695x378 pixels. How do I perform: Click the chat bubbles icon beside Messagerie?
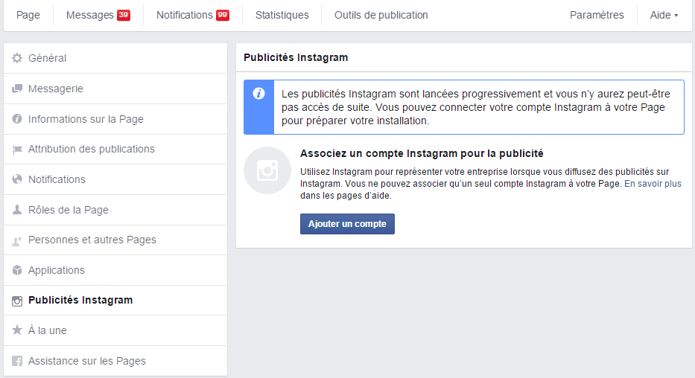[17, 89]
